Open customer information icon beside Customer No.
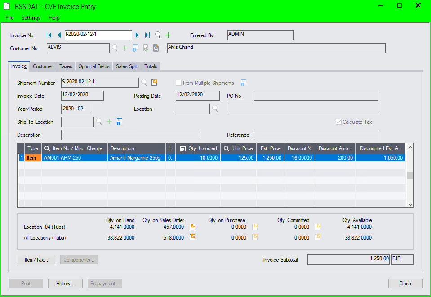 coord(135,48)
